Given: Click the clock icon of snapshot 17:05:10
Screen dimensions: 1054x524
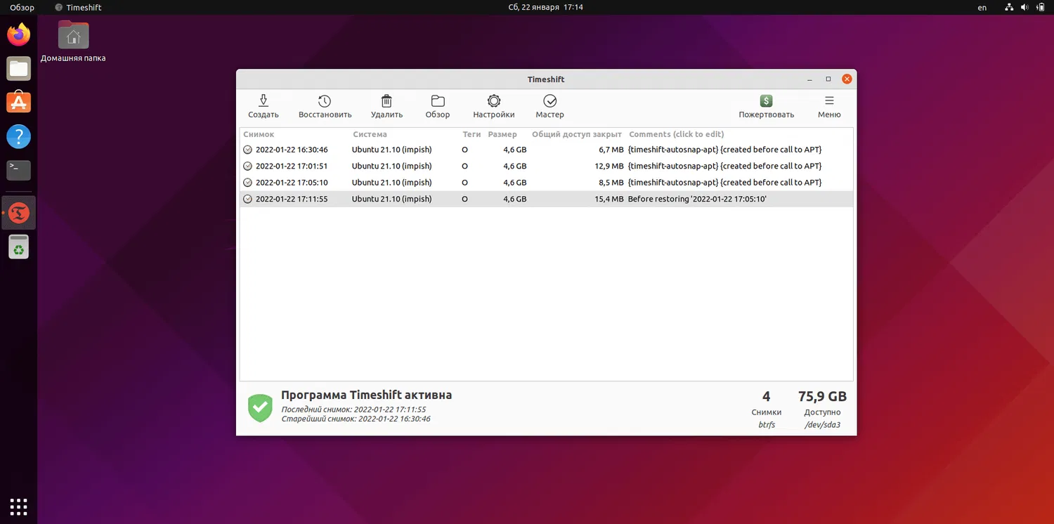Looking at the screenshot, I should [247, 183].
